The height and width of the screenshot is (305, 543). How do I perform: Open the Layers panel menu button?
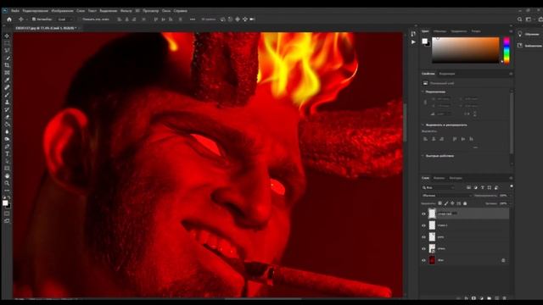coord(511,178)
